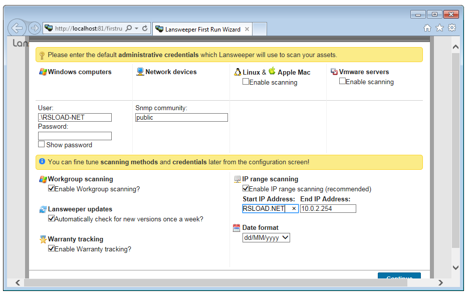Enable scanning for Vmware servers
This screenshot has height=300, width=473.
click(342, 81)
